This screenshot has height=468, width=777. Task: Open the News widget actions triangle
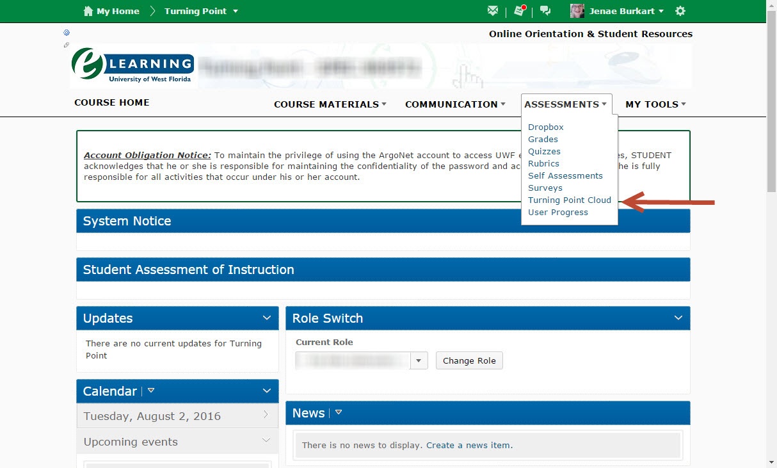[x=339, y=412]
